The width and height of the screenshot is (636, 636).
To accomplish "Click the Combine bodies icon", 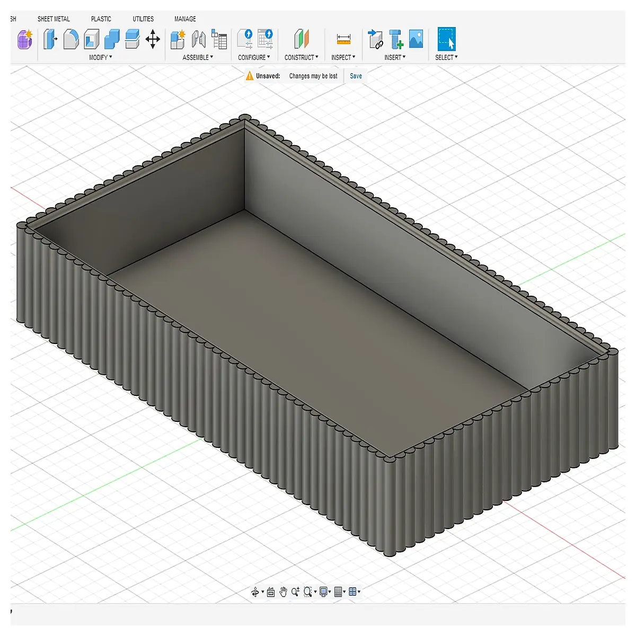I will [x=112, y=39].
